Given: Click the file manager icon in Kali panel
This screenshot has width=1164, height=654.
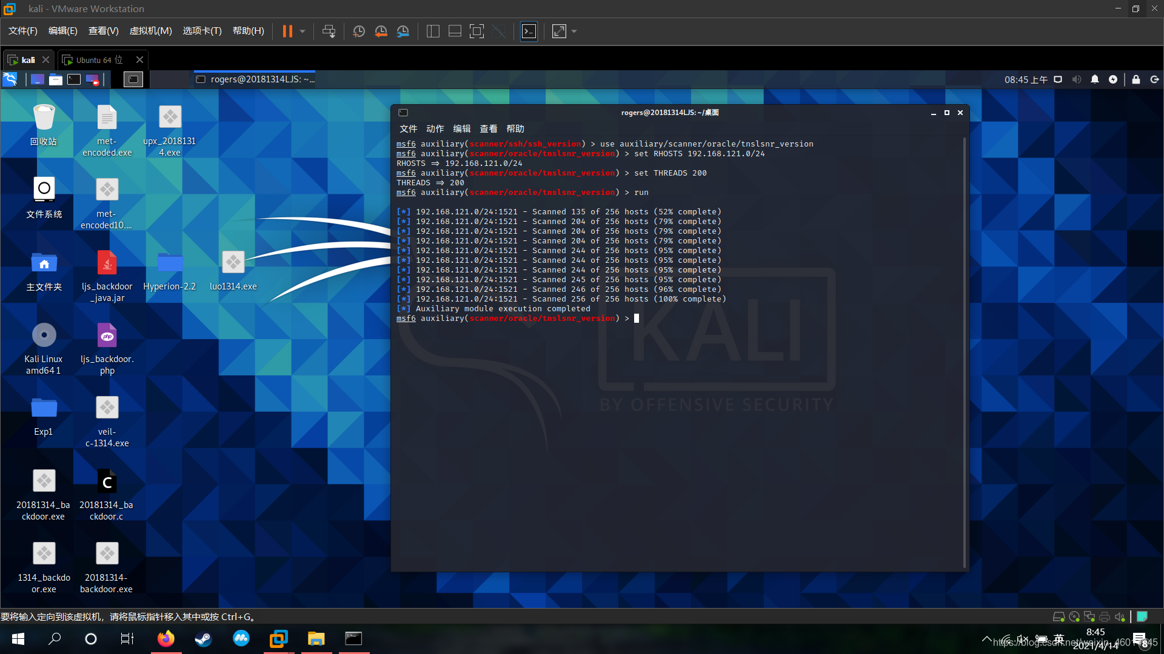Looking at the screenshot, I should (56, 79).
